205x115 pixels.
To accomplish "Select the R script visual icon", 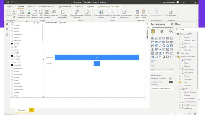I will tap(164, 53).
